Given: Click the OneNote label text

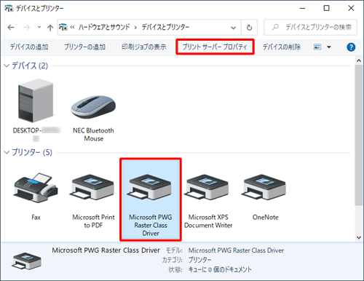Looking at the screenshot, I should point(265,217).
